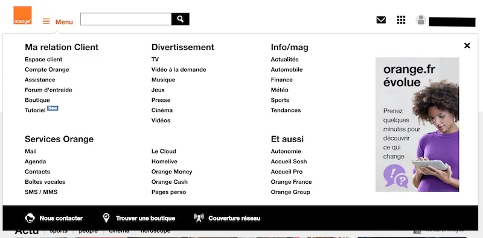The image size is (483, 238).
Task: Open the apps grid icon
Action: point(401,20)
